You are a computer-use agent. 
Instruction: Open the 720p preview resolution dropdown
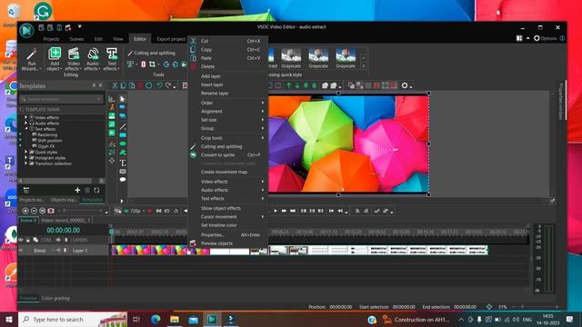point(144,211)
